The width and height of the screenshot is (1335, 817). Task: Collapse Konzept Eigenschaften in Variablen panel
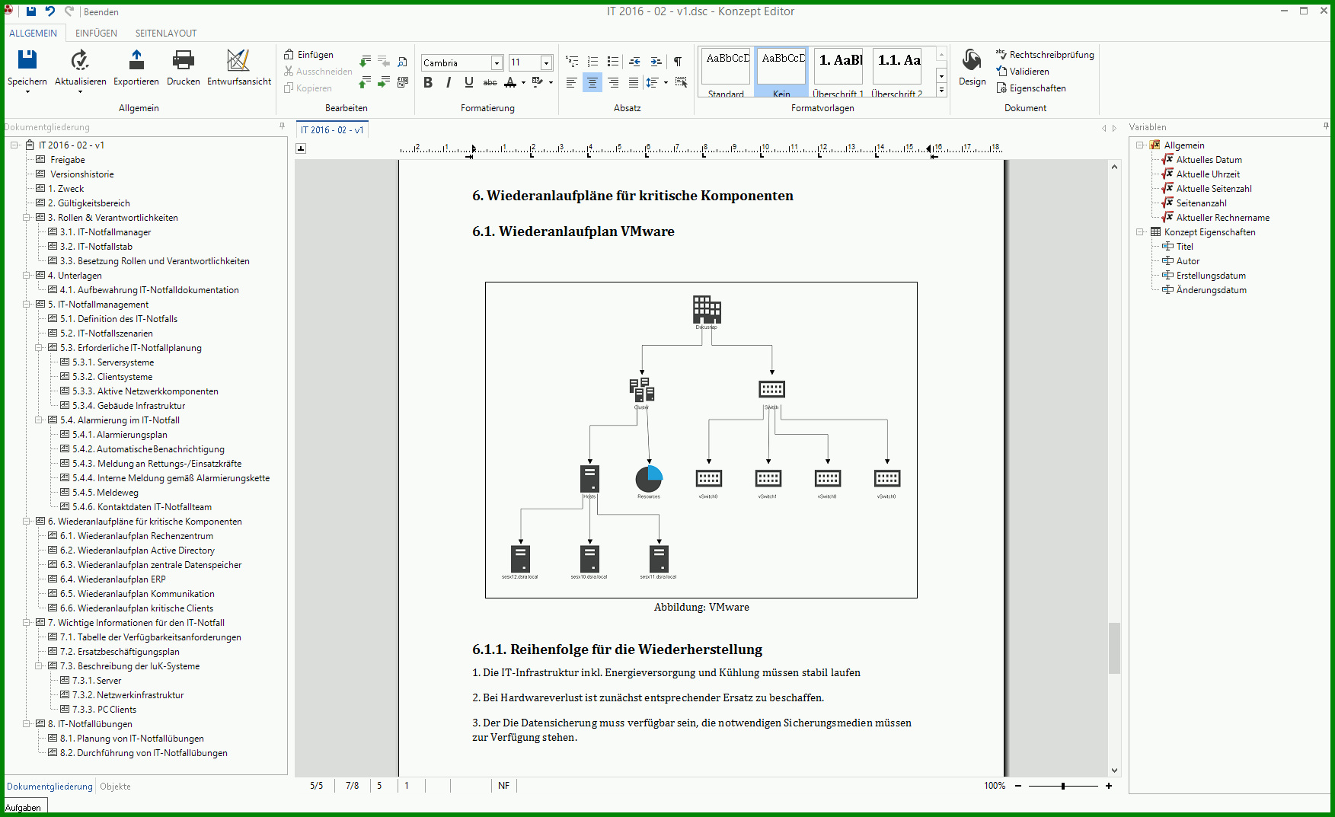[x=1140, y=232]
